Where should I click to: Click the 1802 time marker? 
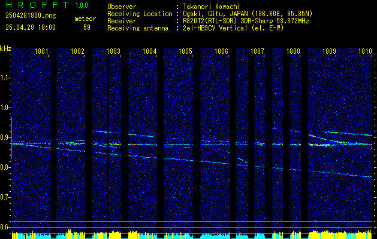tap(78, 51)
